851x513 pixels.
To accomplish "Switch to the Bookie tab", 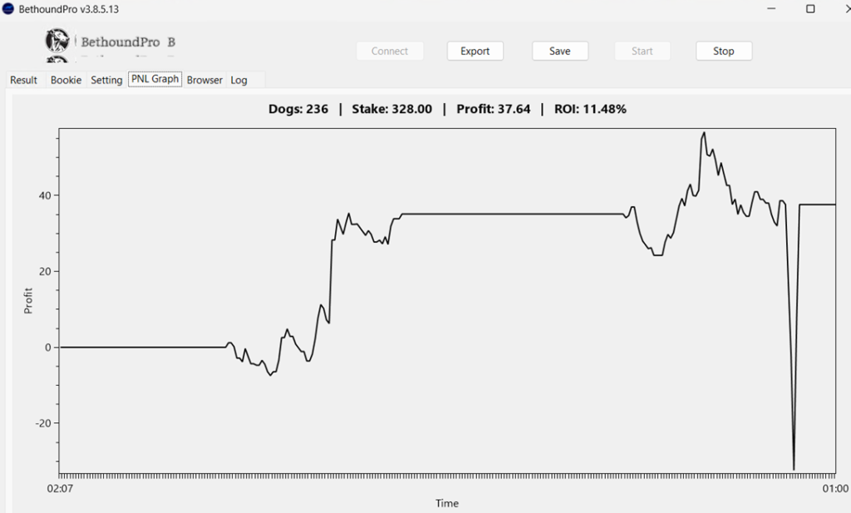I will (x=66, y=80).
